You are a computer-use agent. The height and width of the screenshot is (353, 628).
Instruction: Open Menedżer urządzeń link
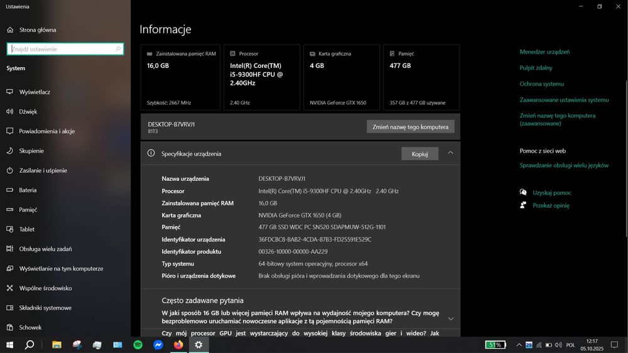point(544,52)
